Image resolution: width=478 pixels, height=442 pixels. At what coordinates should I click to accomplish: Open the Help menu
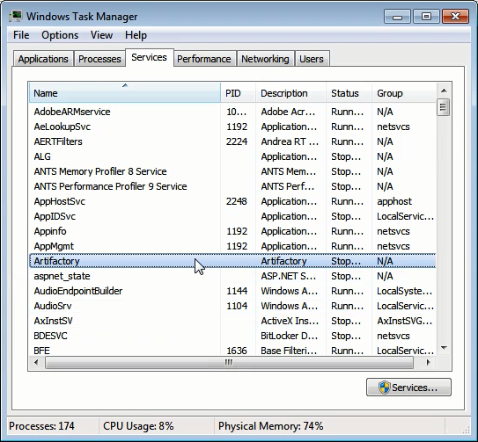click(x=136, y=35)
